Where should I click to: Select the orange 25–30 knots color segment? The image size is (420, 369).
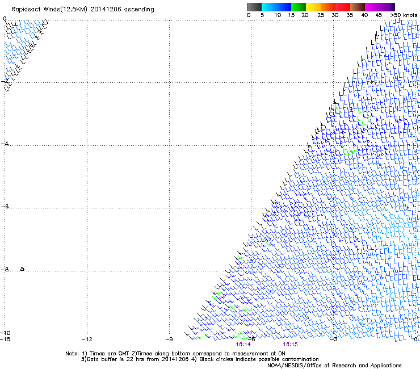(328, 7)
